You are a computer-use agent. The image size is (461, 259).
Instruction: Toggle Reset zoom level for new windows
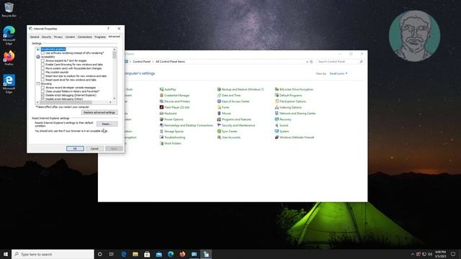[43, 80]
